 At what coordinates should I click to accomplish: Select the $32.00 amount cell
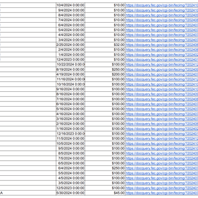(105, 45)
